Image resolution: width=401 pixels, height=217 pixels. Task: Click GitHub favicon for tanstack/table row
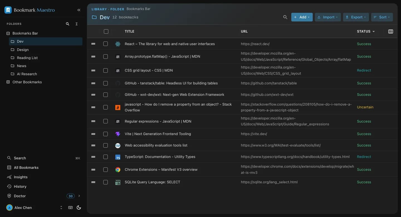(x=118, y=83)
